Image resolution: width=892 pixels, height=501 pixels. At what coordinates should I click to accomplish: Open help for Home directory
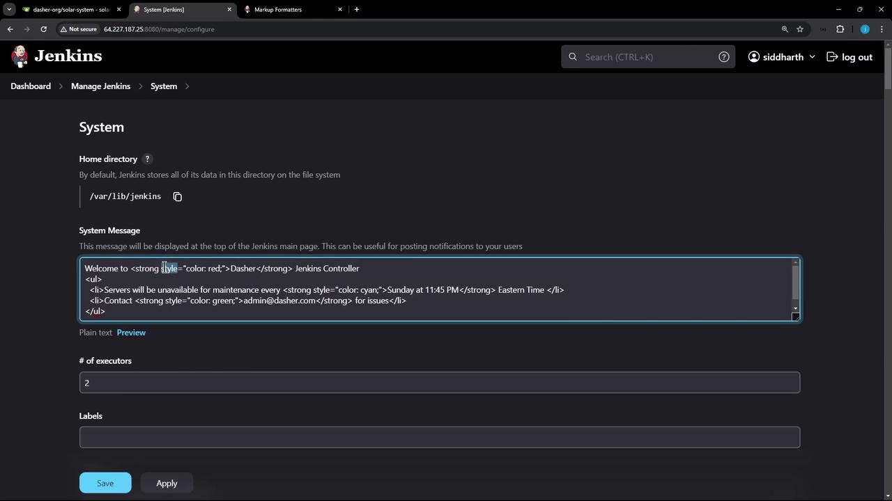147,159
